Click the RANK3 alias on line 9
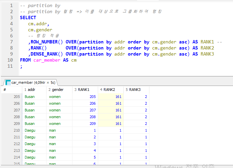This screenshot has width=233, height=168. [207, 54]
